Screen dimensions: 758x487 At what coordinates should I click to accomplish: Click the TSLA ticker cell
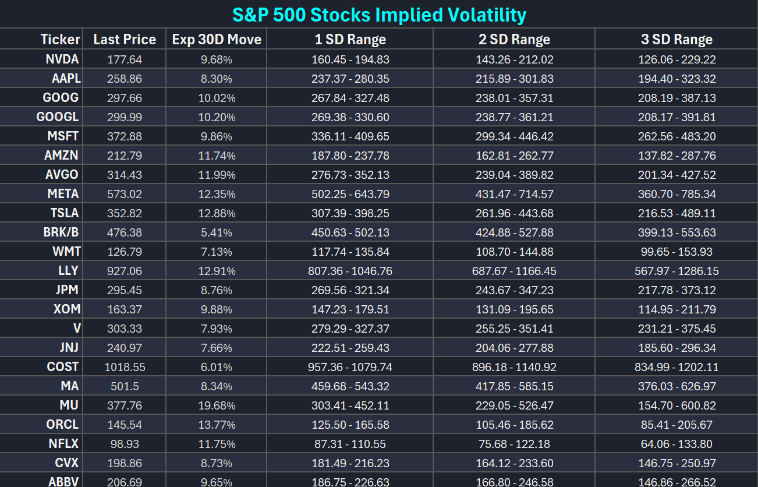64,213
